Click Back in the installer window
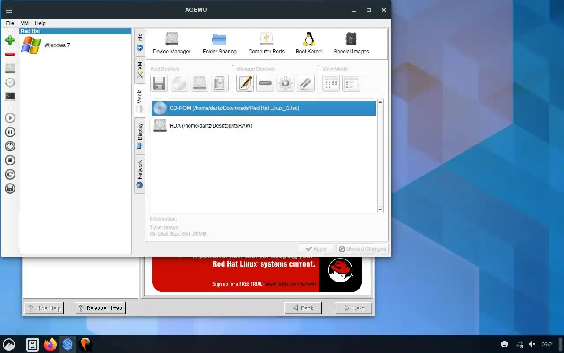The width and height of the screenshot is (564, 353). [x=303, y=308]
